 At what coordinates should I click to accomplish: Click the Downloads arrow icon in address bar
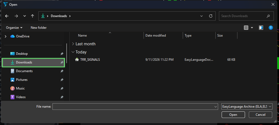tap(43, 16)
